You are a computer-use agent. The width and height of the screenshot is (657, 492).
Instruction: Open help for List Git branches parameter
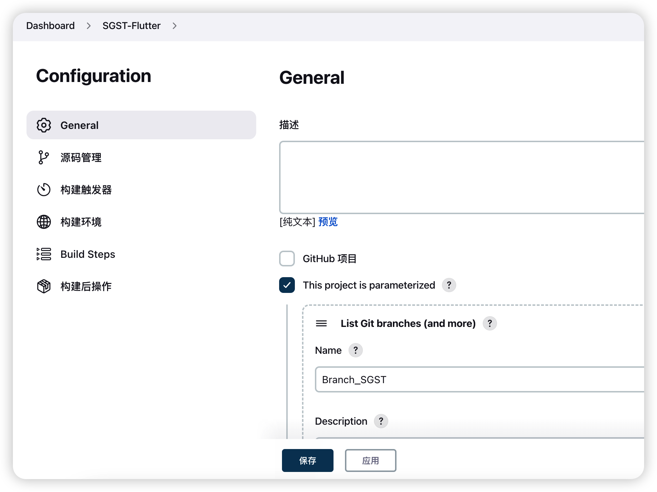[x=490, y=324]
